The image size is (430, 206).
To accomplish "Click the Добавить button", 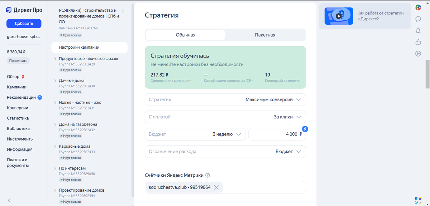I will pyautogui.click(x=24, y=24).
